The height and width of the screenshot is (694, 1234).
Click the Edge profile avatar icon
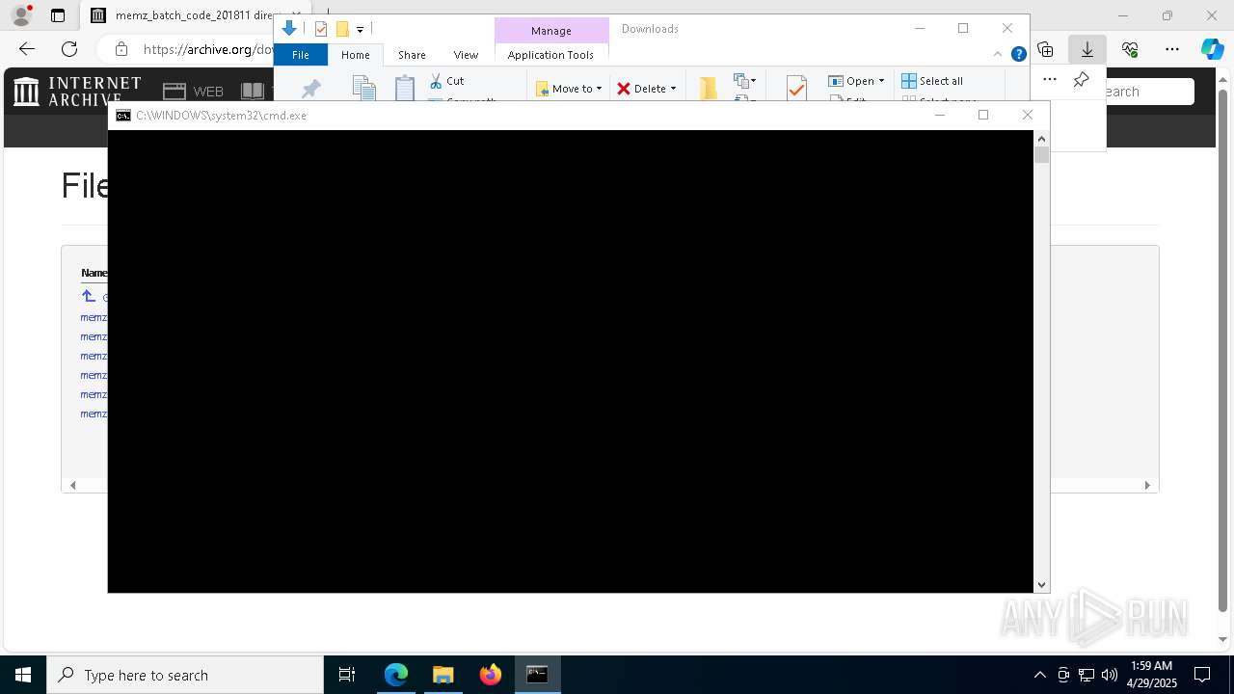click(21, 15)
